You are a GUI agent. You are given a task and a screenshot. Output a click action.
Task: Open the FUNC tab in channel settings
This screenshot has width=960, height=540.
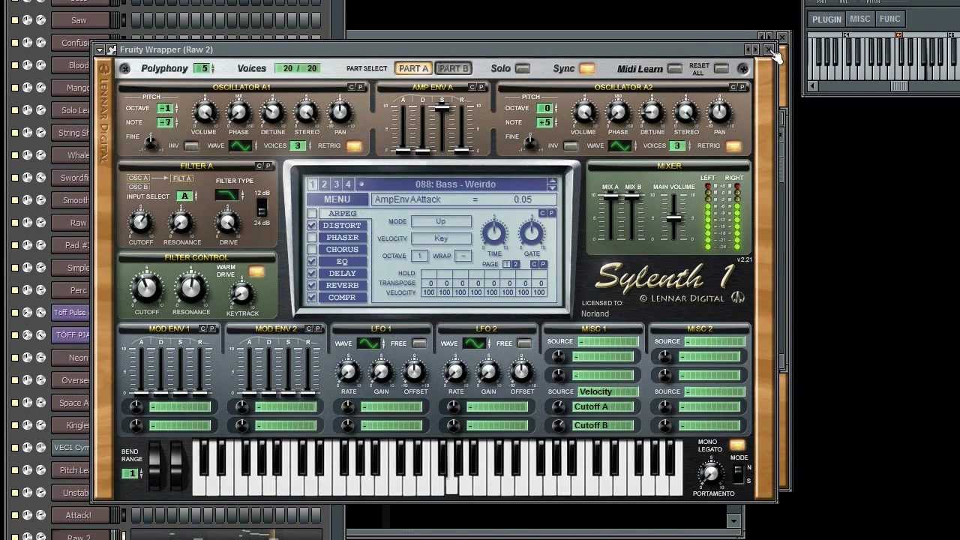click(890, 19)
